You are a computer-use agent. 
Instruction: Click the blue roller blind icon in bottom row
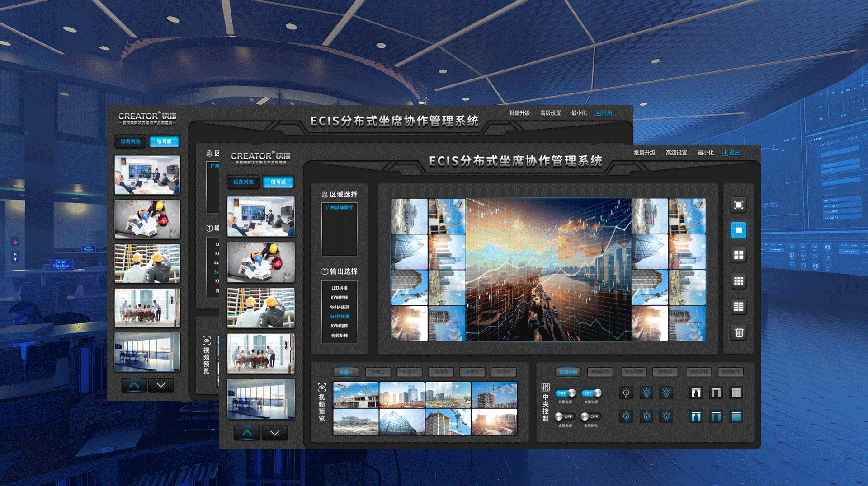[736, 416]
